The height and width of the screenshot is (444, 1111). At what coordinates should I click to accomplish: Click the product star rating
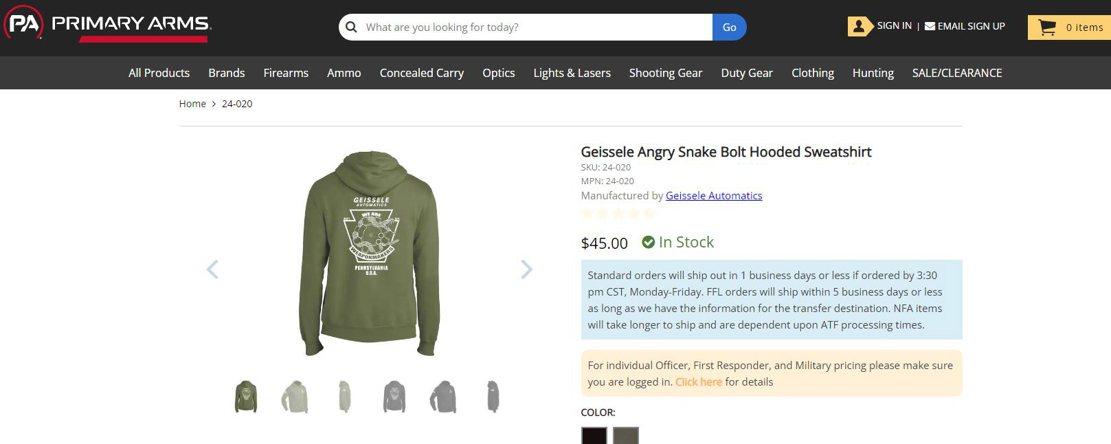[x=618, y=214]
